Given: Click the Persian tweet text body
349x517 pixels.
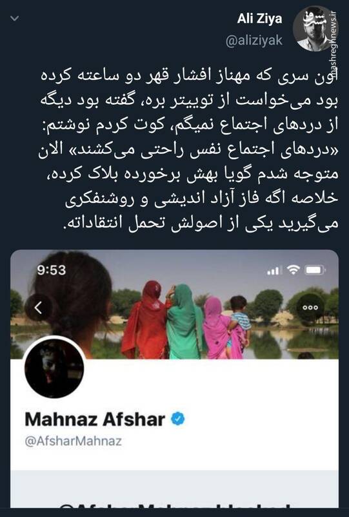Looking at the screenshot, I should [x=188, y=149].
